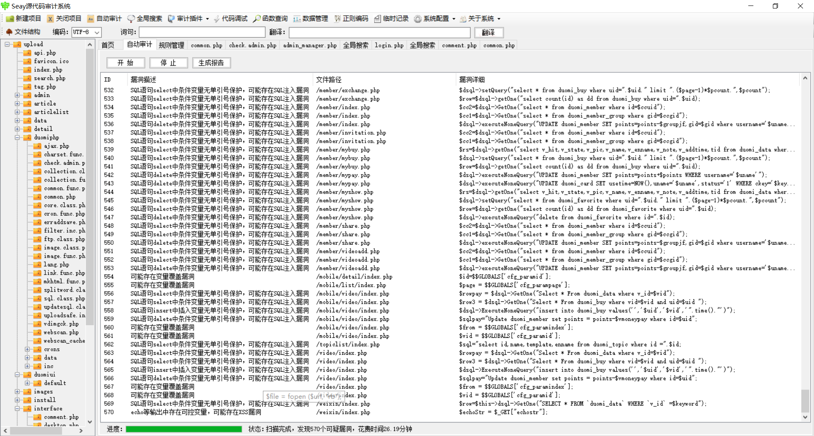Select the lang.php file icon
Image resolution: width=814 pixels, height=436 pixels.
pyautogui.click(x=38, y=265)
